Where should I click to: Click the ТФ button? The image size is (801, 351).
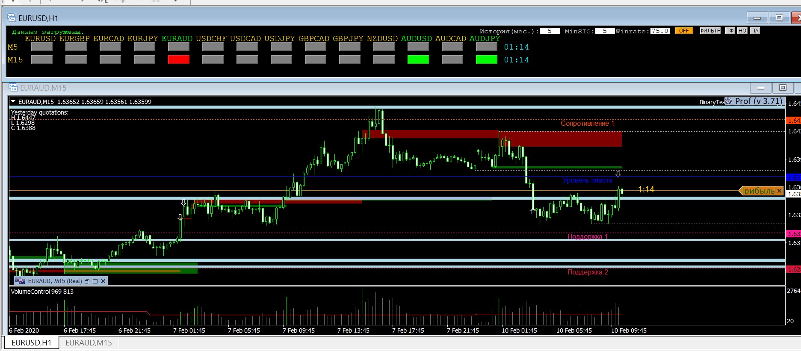click(x=730, y=31)
